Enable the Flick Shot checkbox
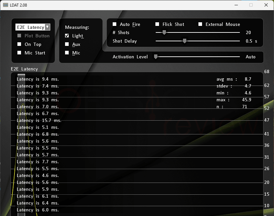274x216 pixels. (157, 24)
